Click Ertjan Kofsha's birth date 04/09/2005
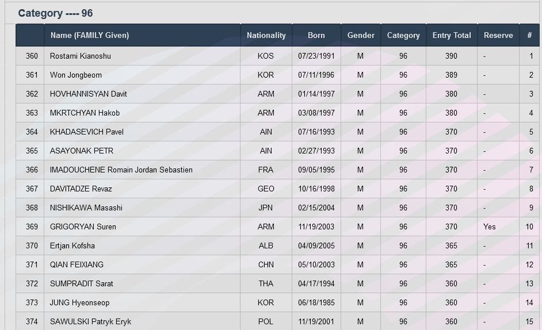The width and height of the screenshot is (542, 330). 316,246
